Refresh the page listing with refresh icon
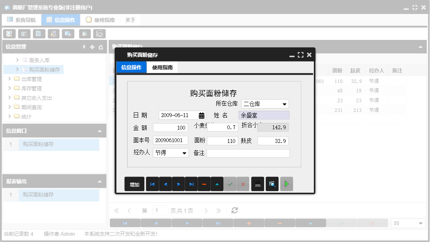Screen dimensions: 430x242 point(234,210)
